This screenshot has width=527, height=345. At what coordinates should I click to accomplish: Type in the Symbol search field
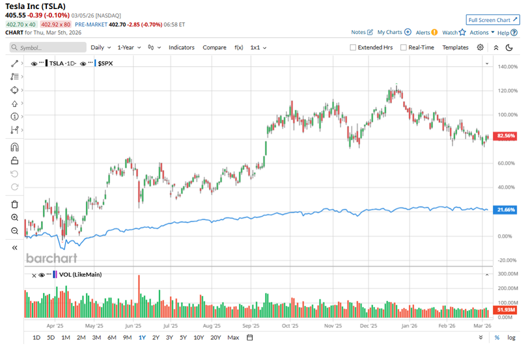50,48
